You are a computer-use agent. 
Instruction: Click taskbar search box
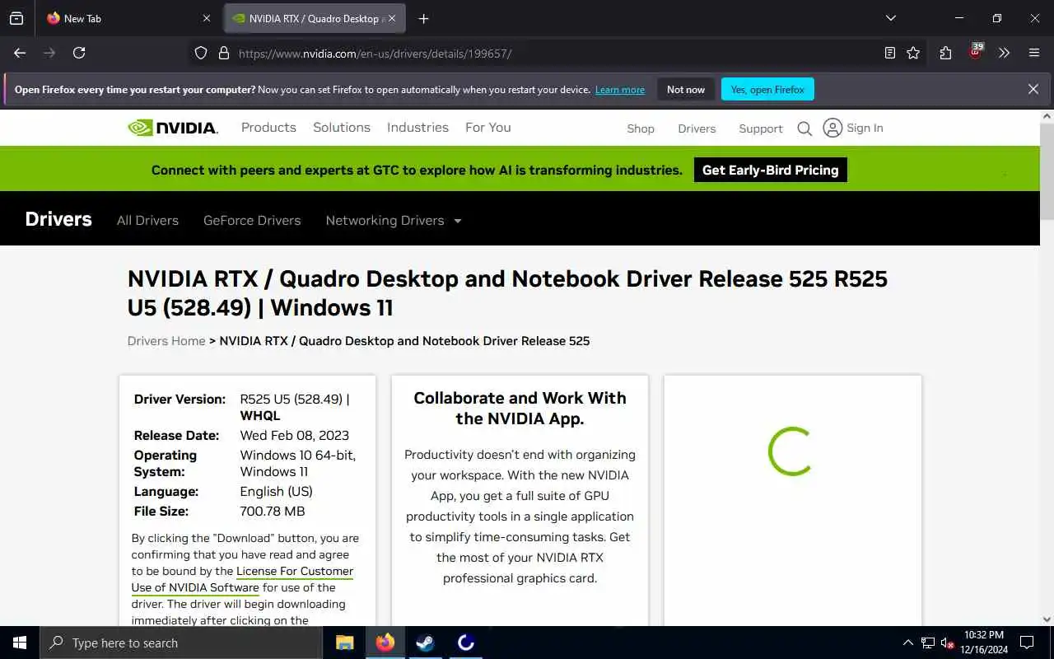click(181, 643)
